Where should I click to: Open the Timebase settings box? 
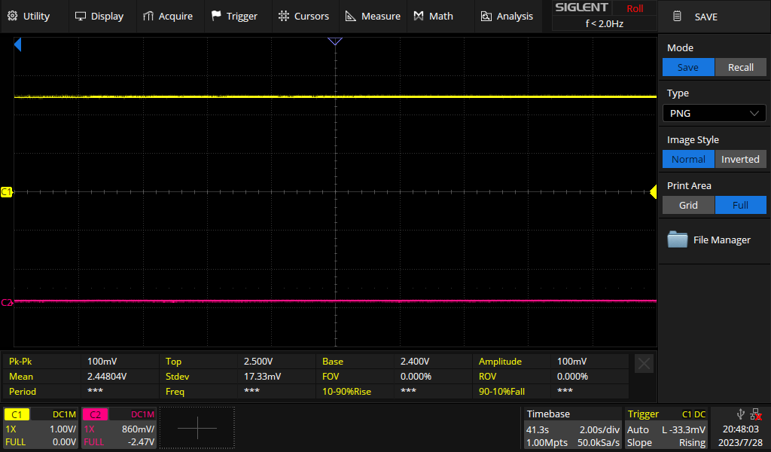point(572,428)
